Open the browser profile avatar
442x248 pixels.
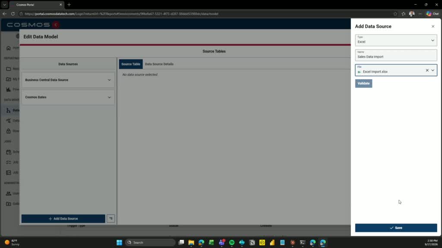411,14
